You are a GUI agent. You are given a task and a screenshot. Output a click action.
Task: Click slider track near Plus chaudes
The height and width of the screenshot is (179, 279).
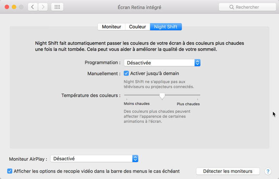click(x=193, y=95)
